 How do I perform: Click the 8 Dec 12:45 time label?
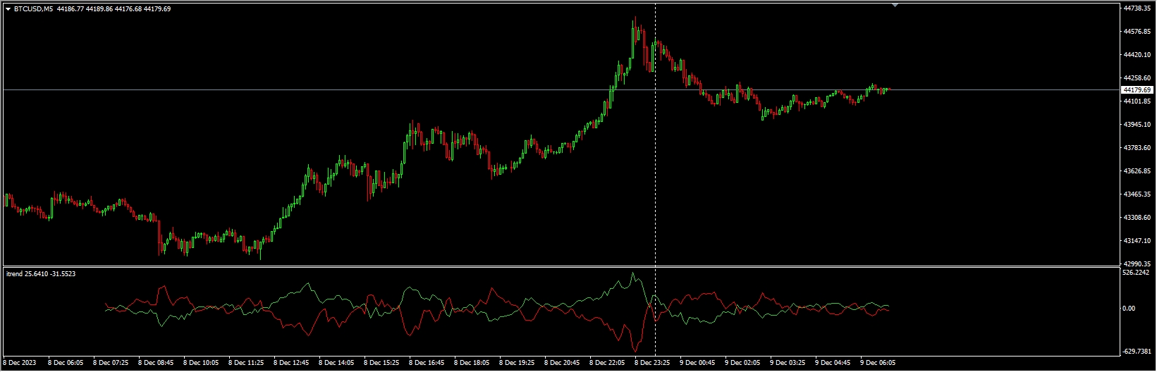(292, 363)
